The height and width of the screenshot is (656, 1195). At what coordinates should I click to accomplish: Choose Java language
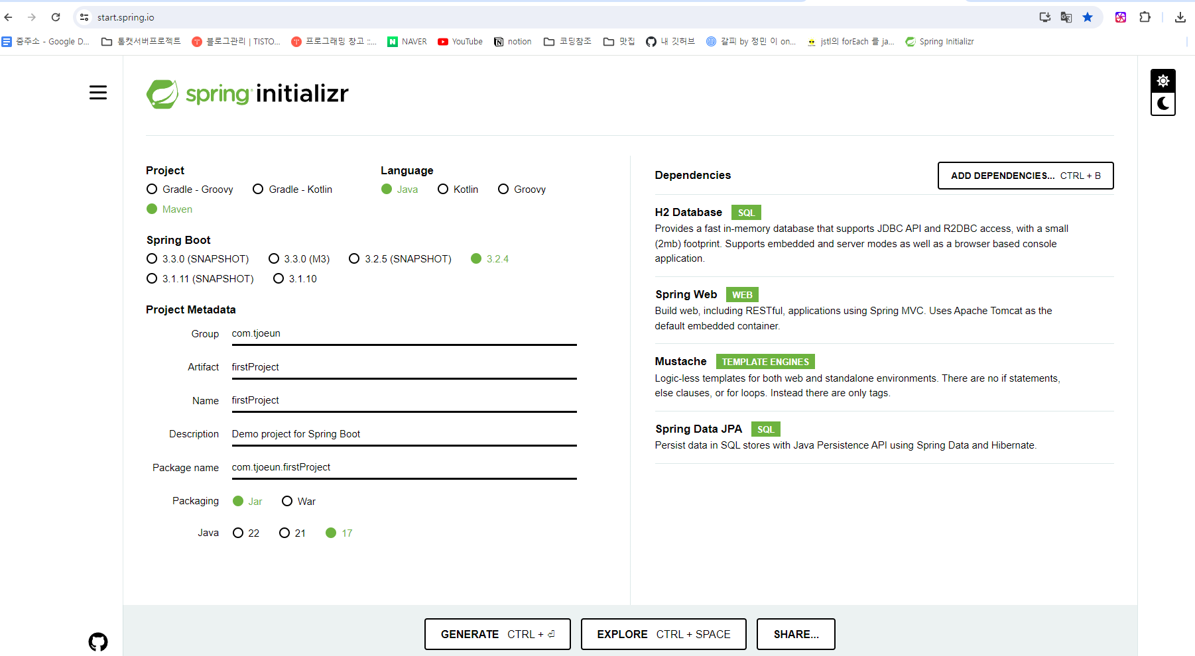(x=399, y=190)
